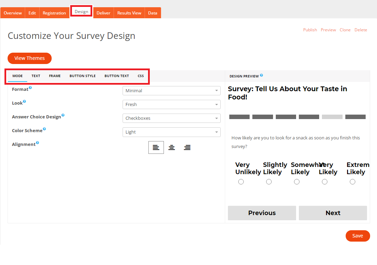Image resolution: width=377 pixels, height=265 pixels.
Task: Click the fifth progress bar segment
Action: [x=332, y=117]
